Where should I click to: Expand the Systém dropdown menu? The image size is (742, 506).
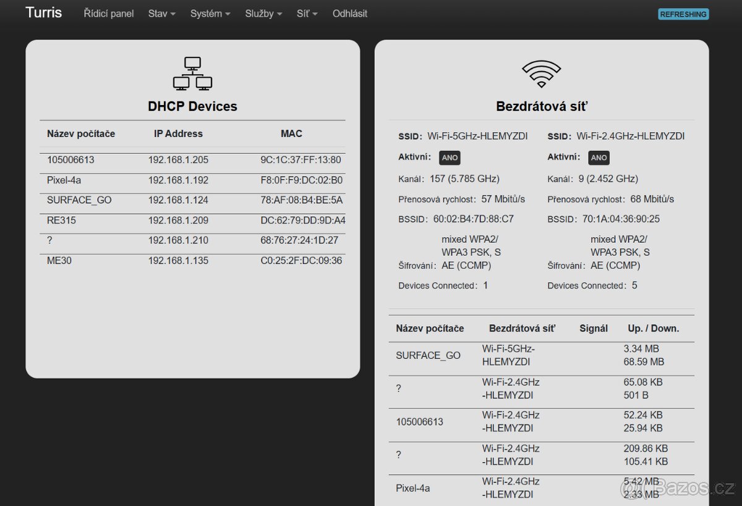point(210,14)
